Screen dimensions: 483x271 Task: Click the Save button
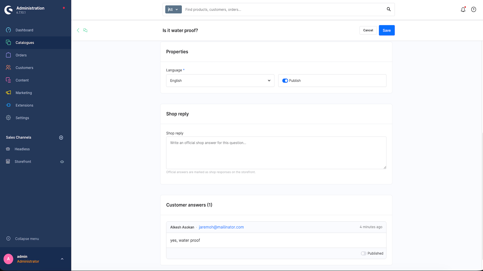point(387,30)
